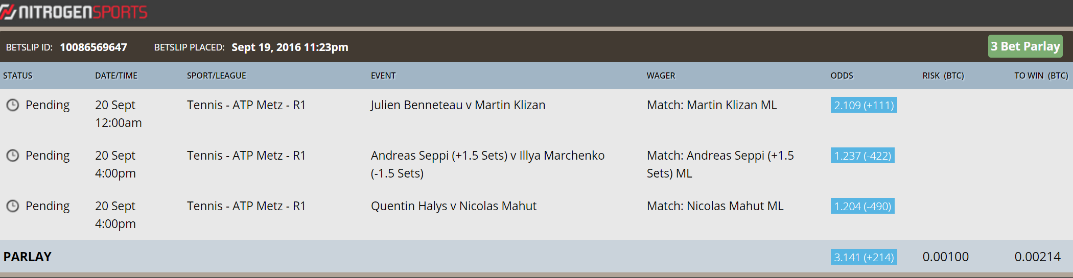The width and height of the screenshot is (1073, 278).
Task: Click the RISK (BTC) column header
Action: 943,75
